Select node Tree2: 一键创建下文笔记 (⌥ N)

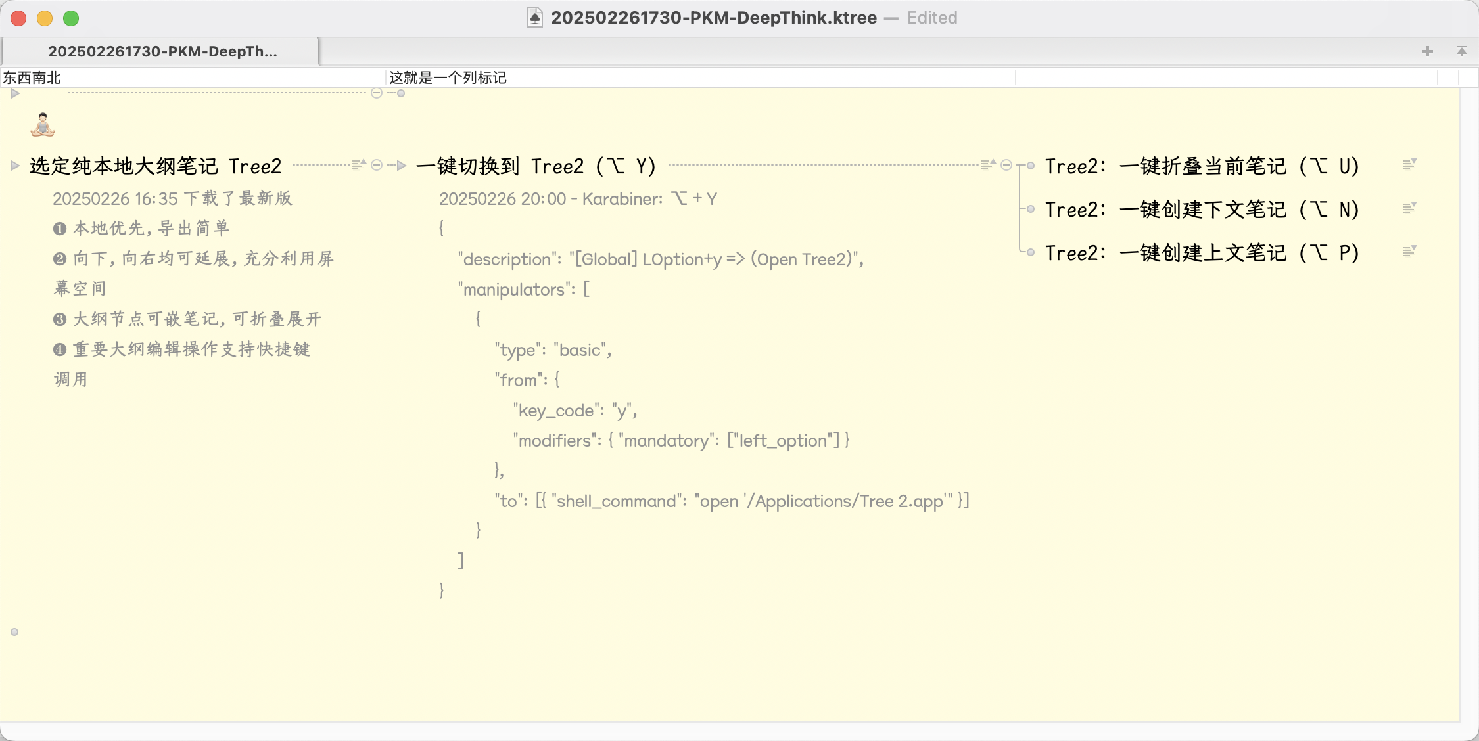tap(1202, 210)
